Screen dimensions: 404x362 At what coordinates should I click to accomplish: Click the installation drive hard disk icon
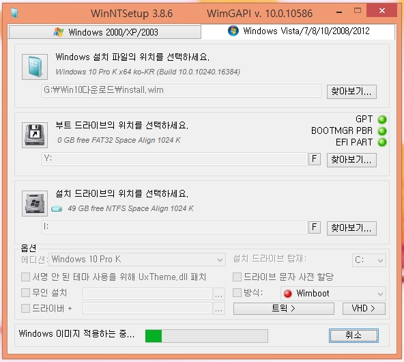(35, 203)
